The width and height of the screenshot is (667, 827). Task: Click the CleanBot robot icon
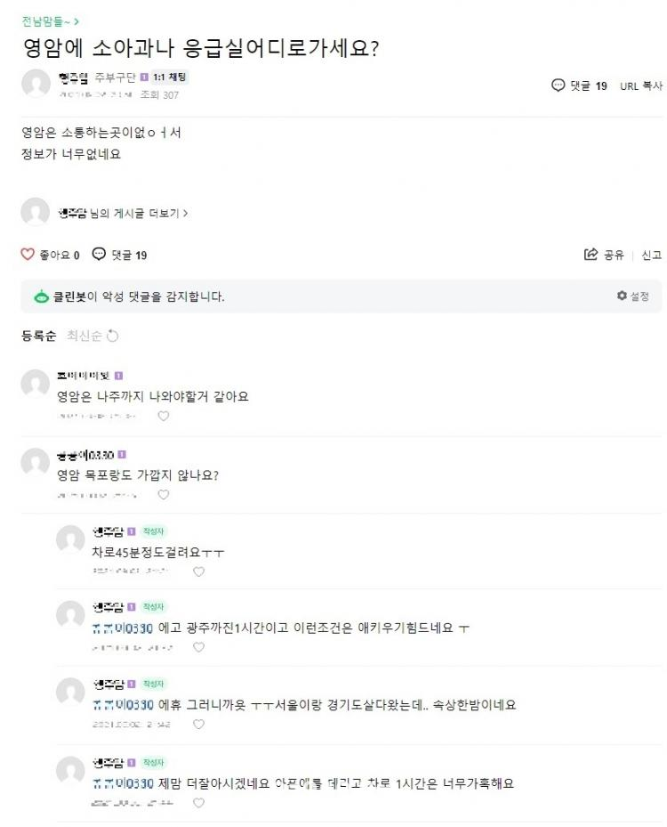[40, 296]
